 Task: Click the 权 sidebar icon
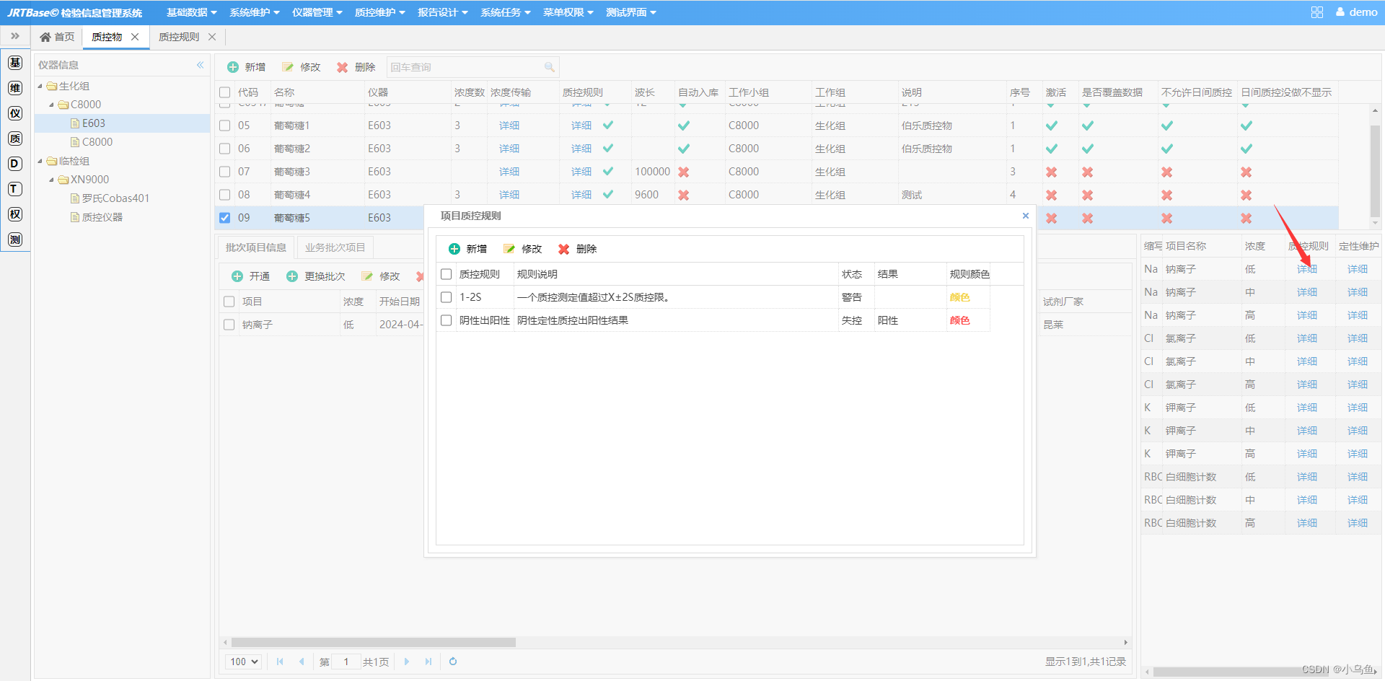pos(15,214)
